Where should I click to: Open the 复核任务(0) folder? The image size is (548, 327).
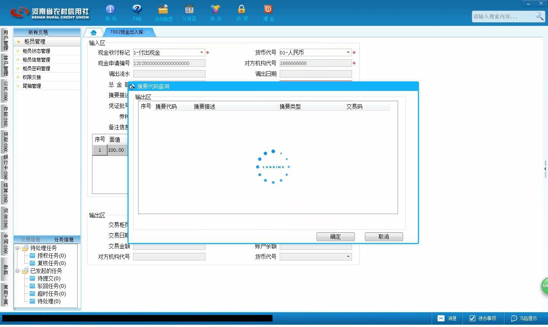[x=48, y=263]
